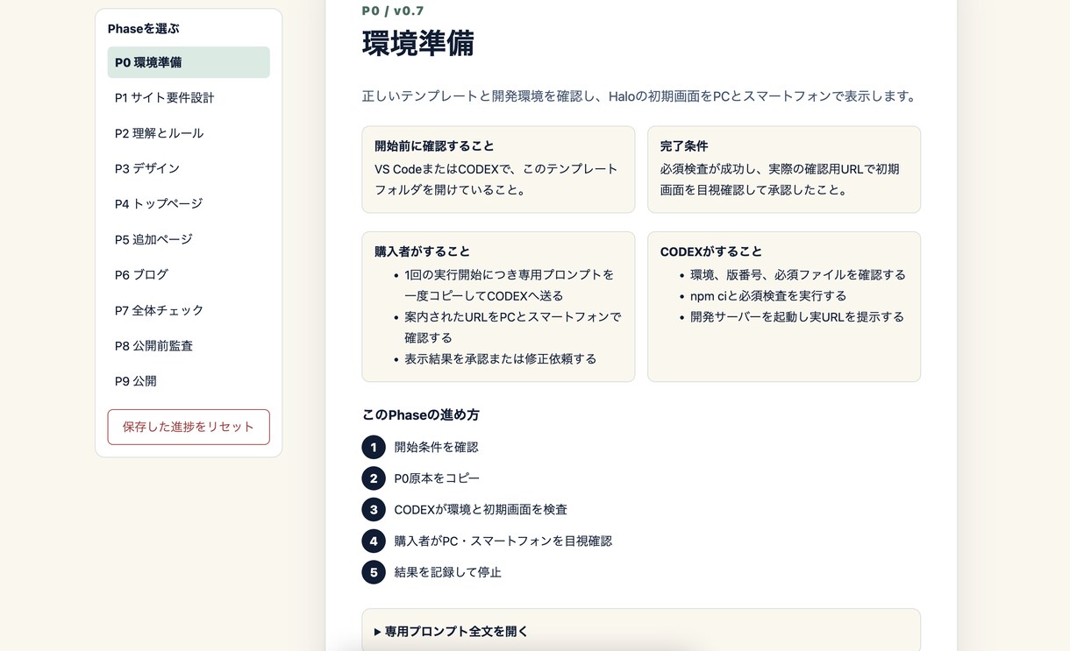Switch to P3 デザイン phase

(189, 168)
